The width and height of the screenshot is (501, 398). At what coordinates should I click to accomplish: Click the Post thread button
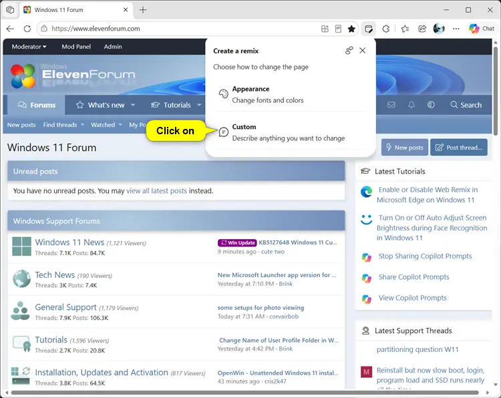(459, 148)
